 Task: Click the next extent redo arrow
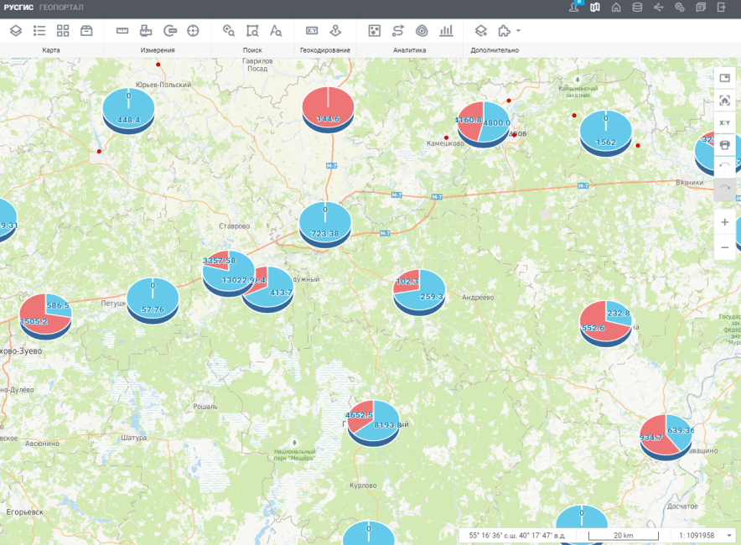pyautogui.click(x=724, y=189)
